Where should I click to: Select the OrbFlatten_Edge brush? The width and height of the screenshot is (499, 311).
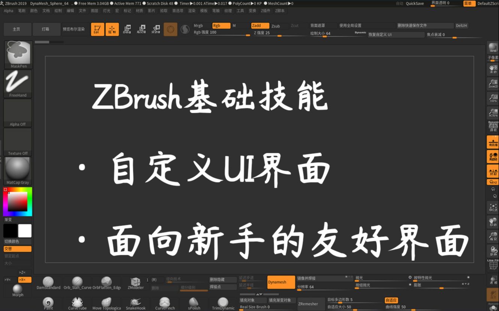tap(107, 283)
